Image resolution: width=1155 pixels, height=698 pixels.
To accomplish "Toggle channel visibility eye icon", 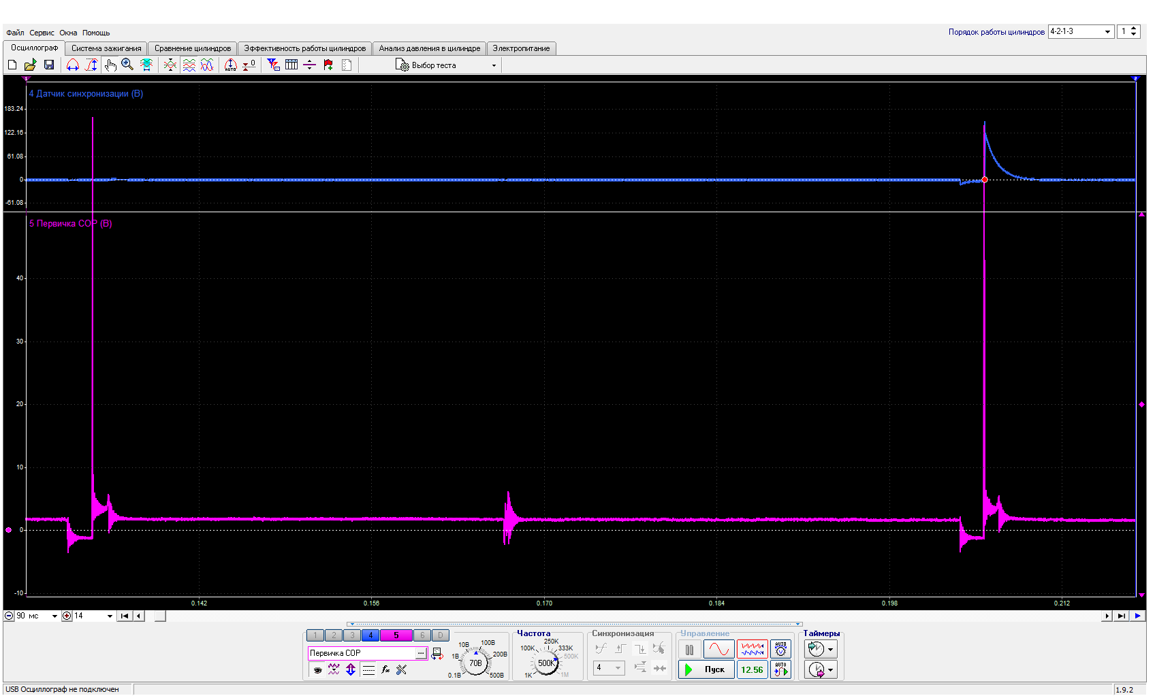I will (317, 670).
